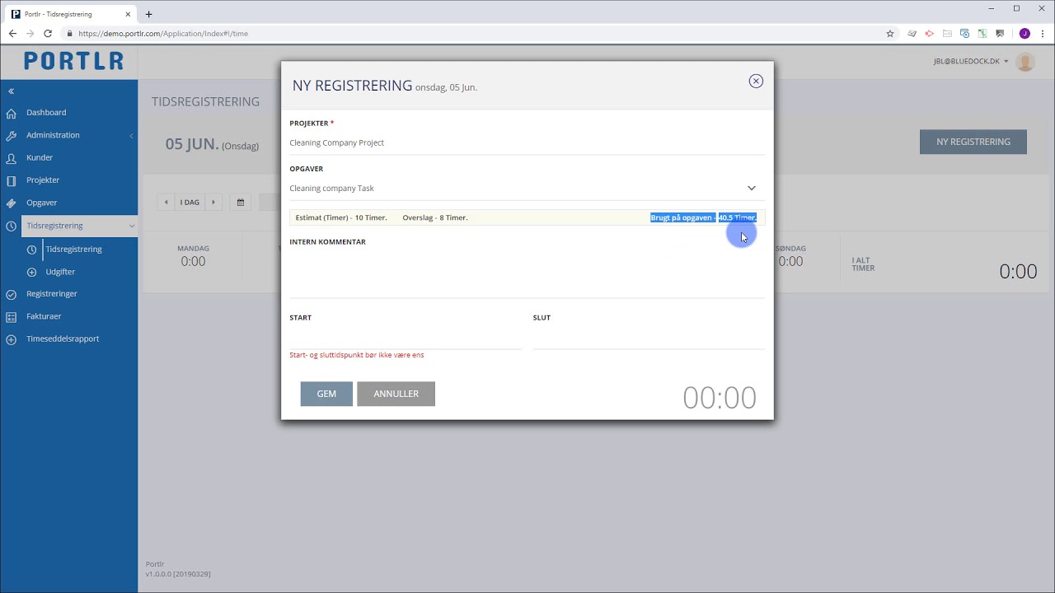Go to next day with right arrow
1055x593 pixels.
pos(213,202)
